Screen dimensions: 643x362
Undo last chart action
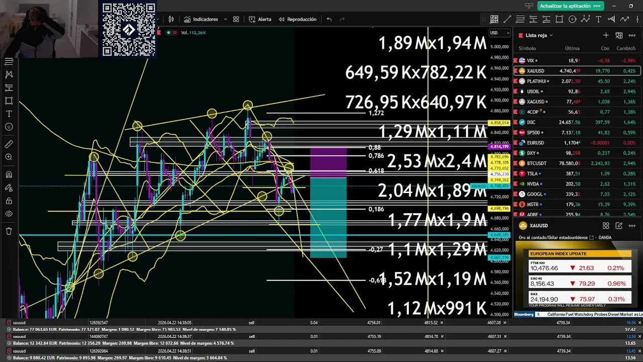point(329,19)
